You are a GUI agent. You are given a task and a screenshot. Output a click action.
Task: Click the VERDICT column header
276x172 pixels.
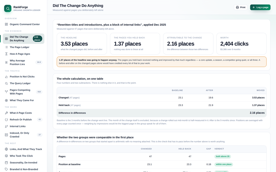point(219,149)
